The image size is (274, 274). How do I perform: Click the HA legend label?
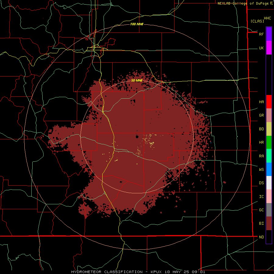pyautogui.click(x=261, y=102)
